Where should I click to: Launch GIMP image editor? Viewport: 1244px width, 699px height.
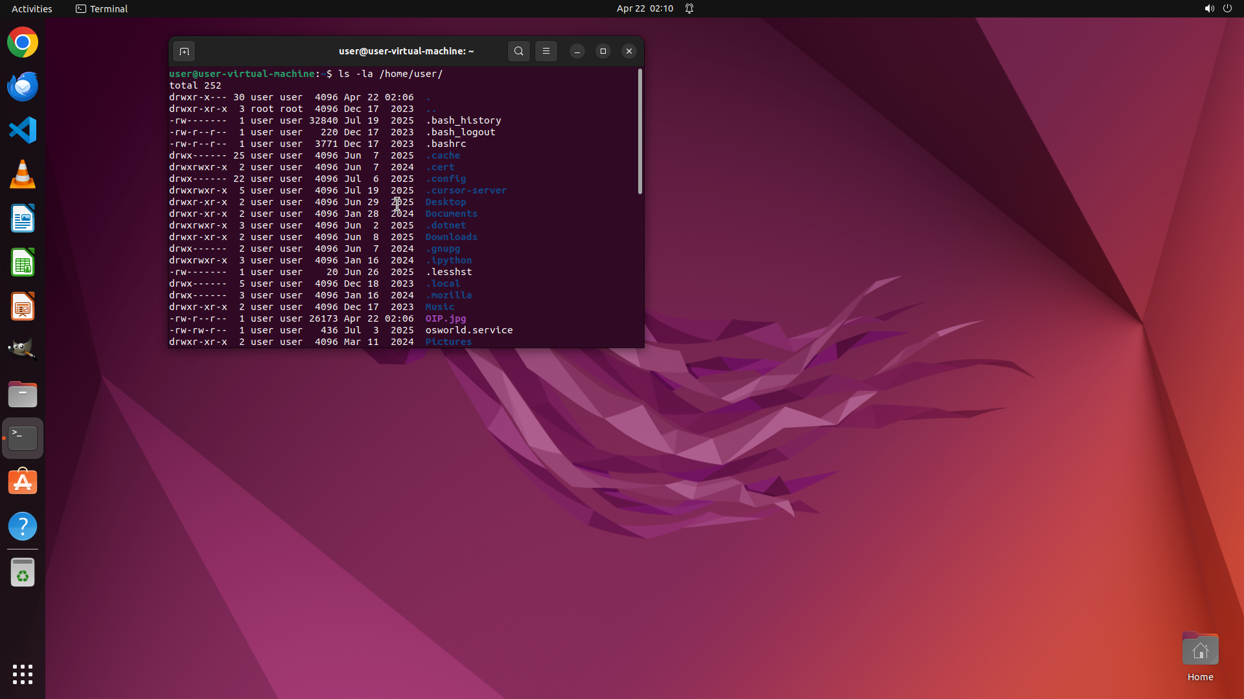pos(23,349)
